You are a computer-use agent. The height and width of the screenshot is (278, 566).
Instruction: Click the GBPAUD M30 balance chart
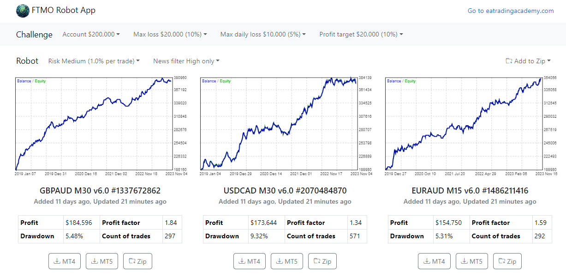[101, 127]
